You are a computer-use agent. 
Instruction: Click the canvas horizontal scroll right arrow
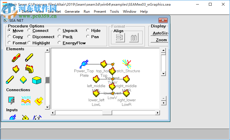(158, 113)
